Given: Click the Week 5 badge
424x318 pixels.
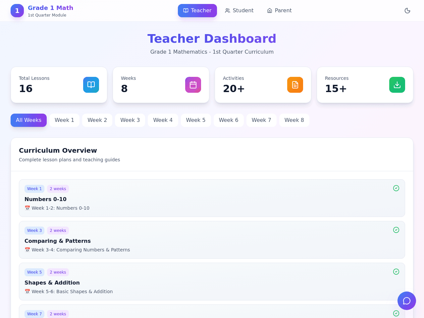Looking at the screenshot, I should tap(34, 272).
